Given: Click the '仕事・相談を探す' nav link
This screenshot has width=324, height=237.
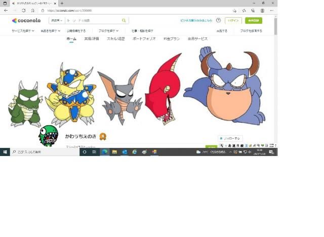Looking at the screenshot, I should (142, 31).
